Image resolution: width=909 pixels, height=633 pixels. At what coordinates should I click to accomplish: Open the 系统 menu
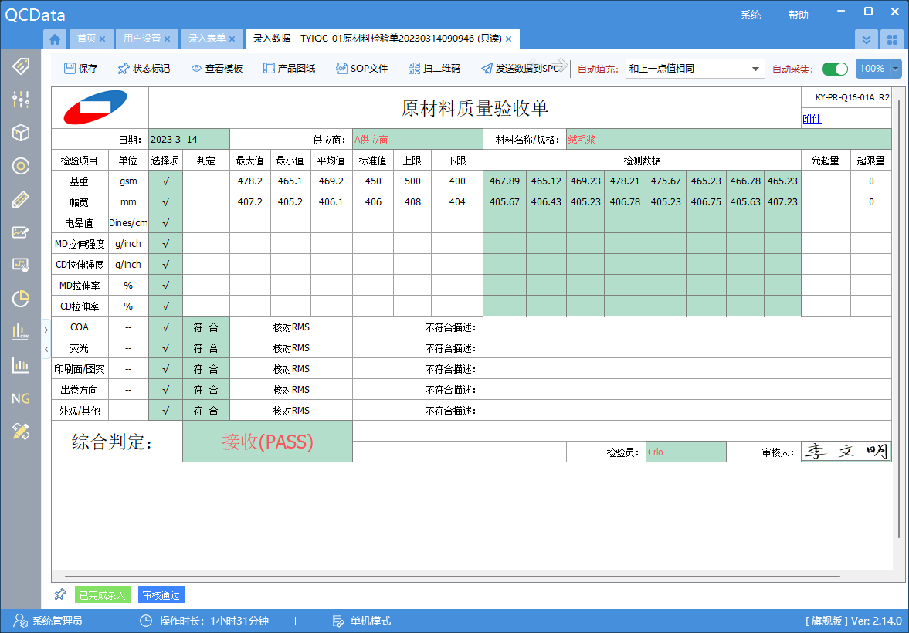click(x=750, y=15)
